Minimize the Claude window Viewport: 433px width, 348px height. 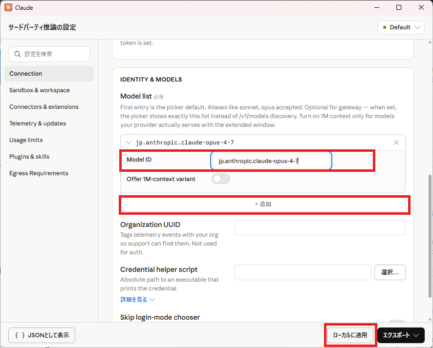[x=377, y=7]
